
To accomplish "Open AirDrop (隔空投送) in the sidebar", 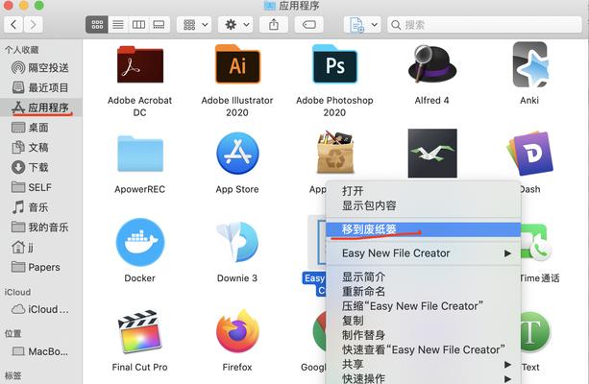I will click(40, 67).
